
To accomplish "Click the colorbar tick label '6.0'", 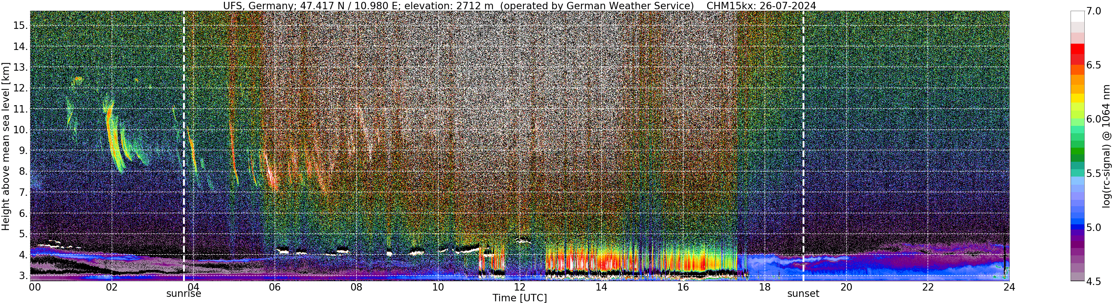I will click(1094, 120).
